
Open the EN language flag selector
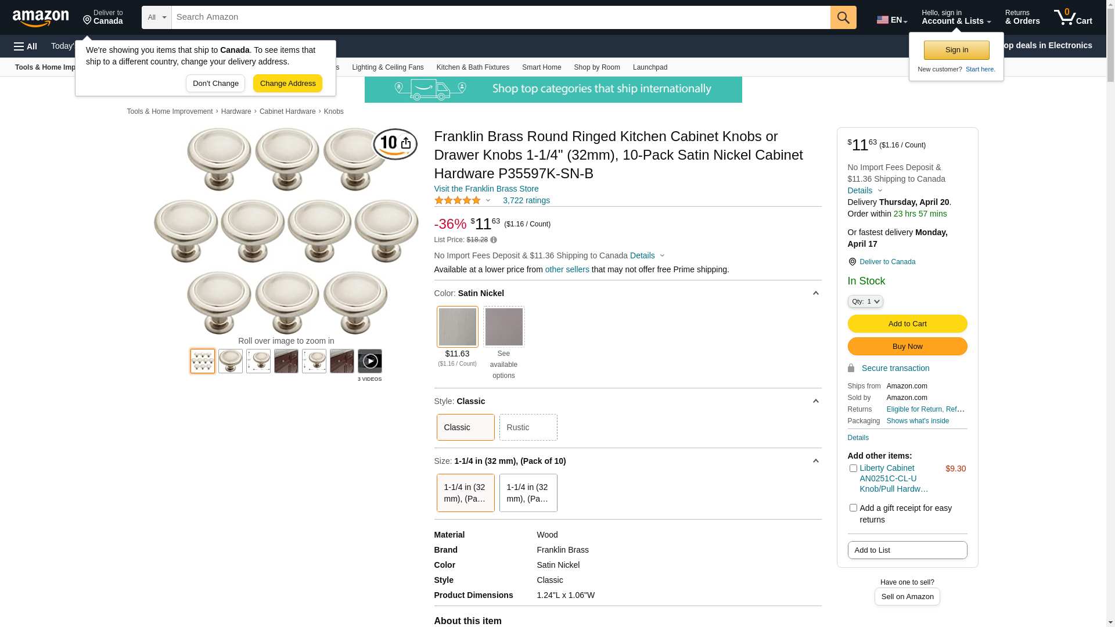(x=891, y=20)
